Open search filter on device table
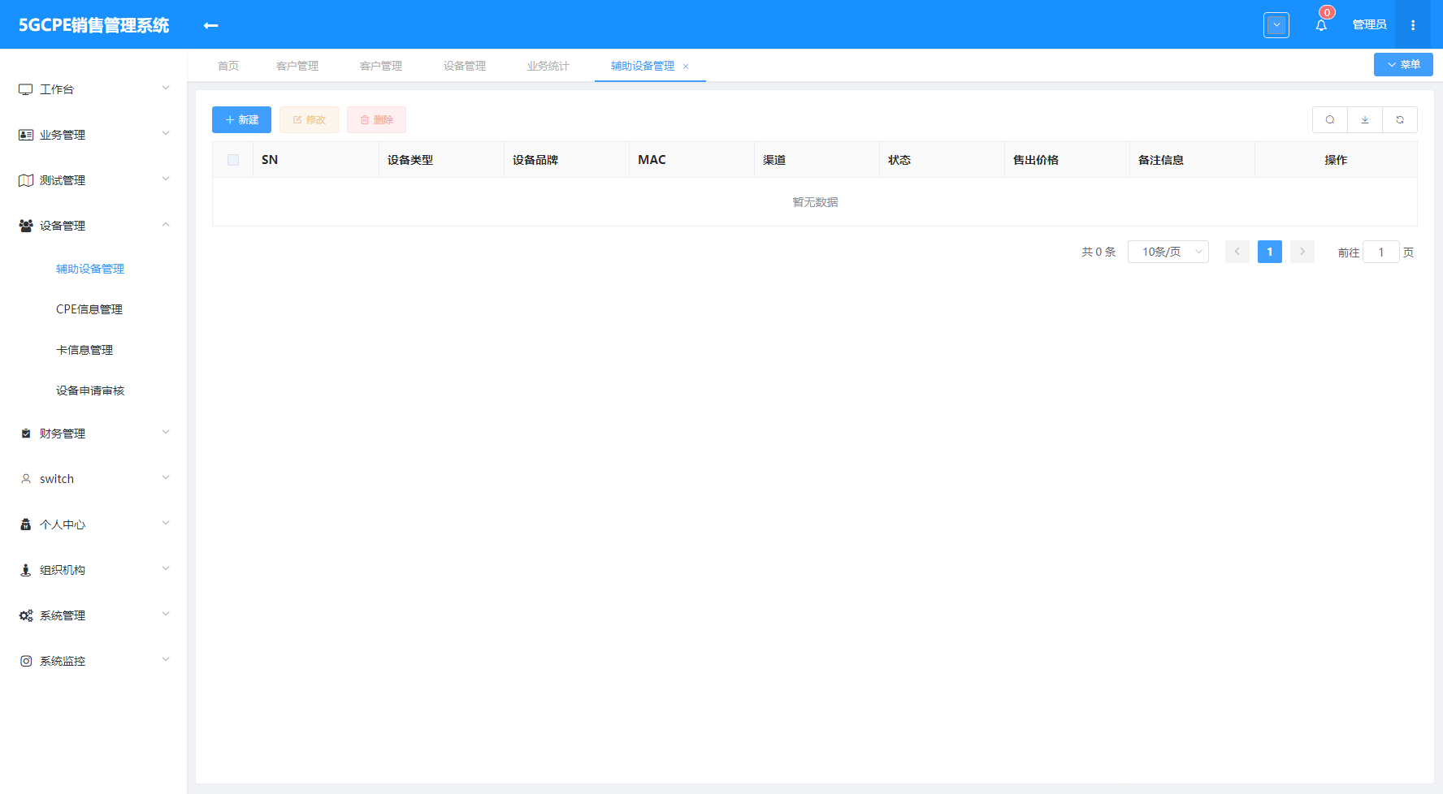1443x794 pixels. point(1329,119)
